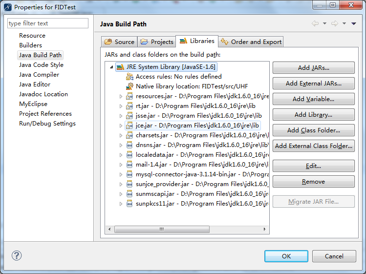The width and height of the screenshot is (366, 274).
Task: Open the Order and Export tab
Action: (251, 42)
